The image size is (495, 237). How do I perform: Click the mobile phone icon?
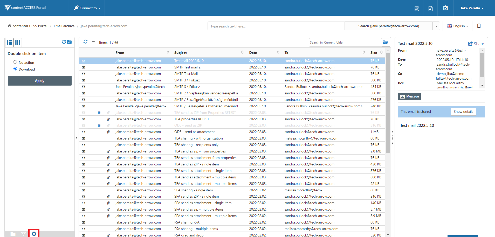point(479,26)
